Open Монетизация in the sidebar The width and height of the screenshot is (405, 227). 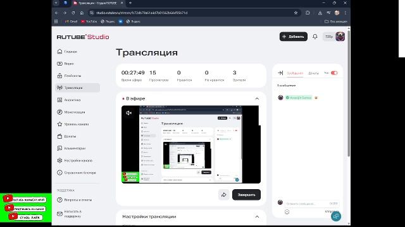pos(71,112)
